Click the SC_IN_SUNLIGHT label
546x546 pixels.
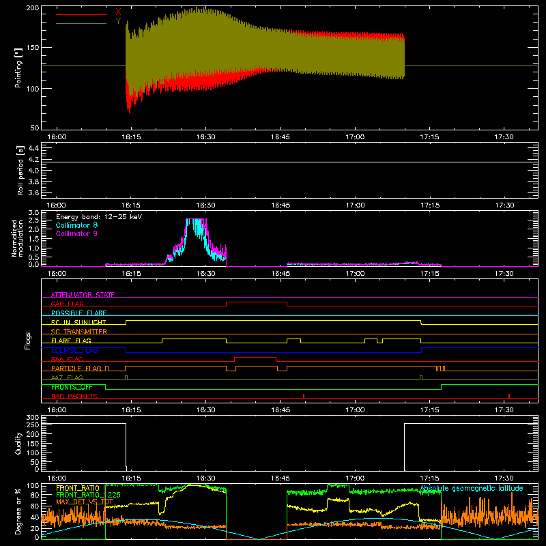(x=78, y=322)
